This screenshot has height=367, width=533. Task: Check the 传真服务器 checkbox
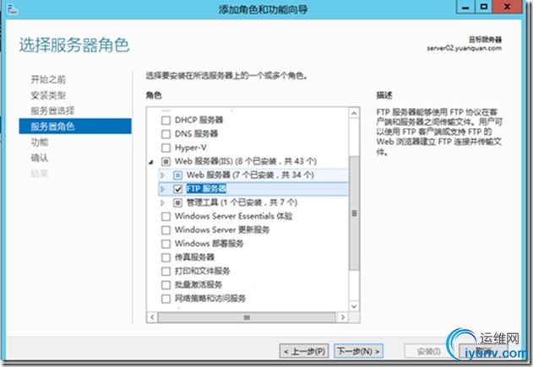pos(166,257)
